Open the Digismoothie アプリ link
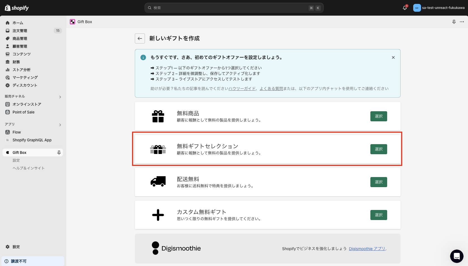Image resolution: width=468 pixels, height=266 pixels. pyautogui.click(x=367, y=248)
